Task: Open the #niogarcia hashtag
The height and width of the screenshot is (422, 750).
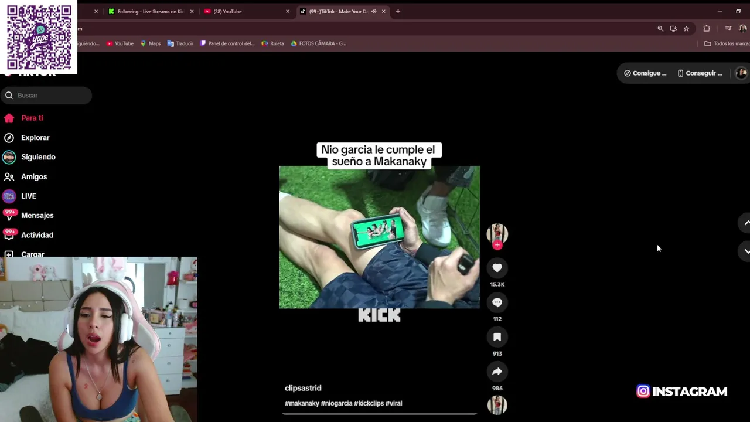Action: pyautogui.click(x=336, y=403)
